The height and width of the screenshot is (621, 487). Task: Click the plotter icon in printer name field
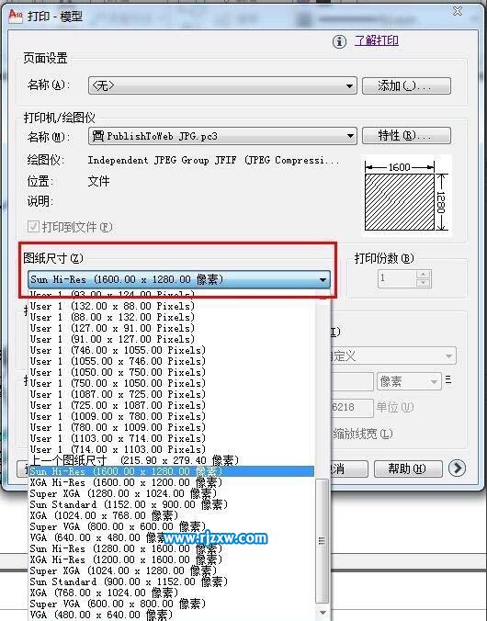coord(98,136)
